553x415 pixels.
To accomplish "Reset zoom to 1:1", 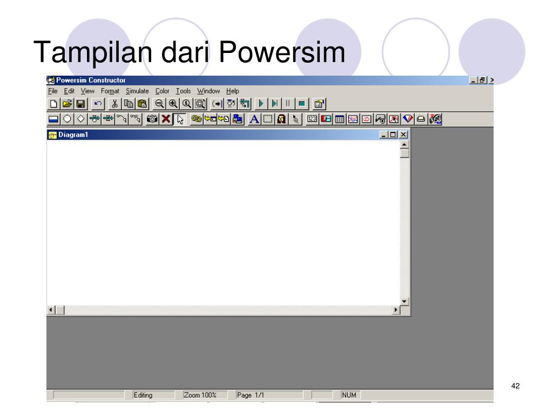I will point(186,104).
